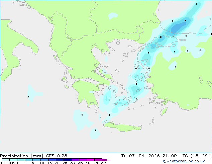Click the "25" legend scale label
This screenshot has width=212, height=164.
click(65, 163)
